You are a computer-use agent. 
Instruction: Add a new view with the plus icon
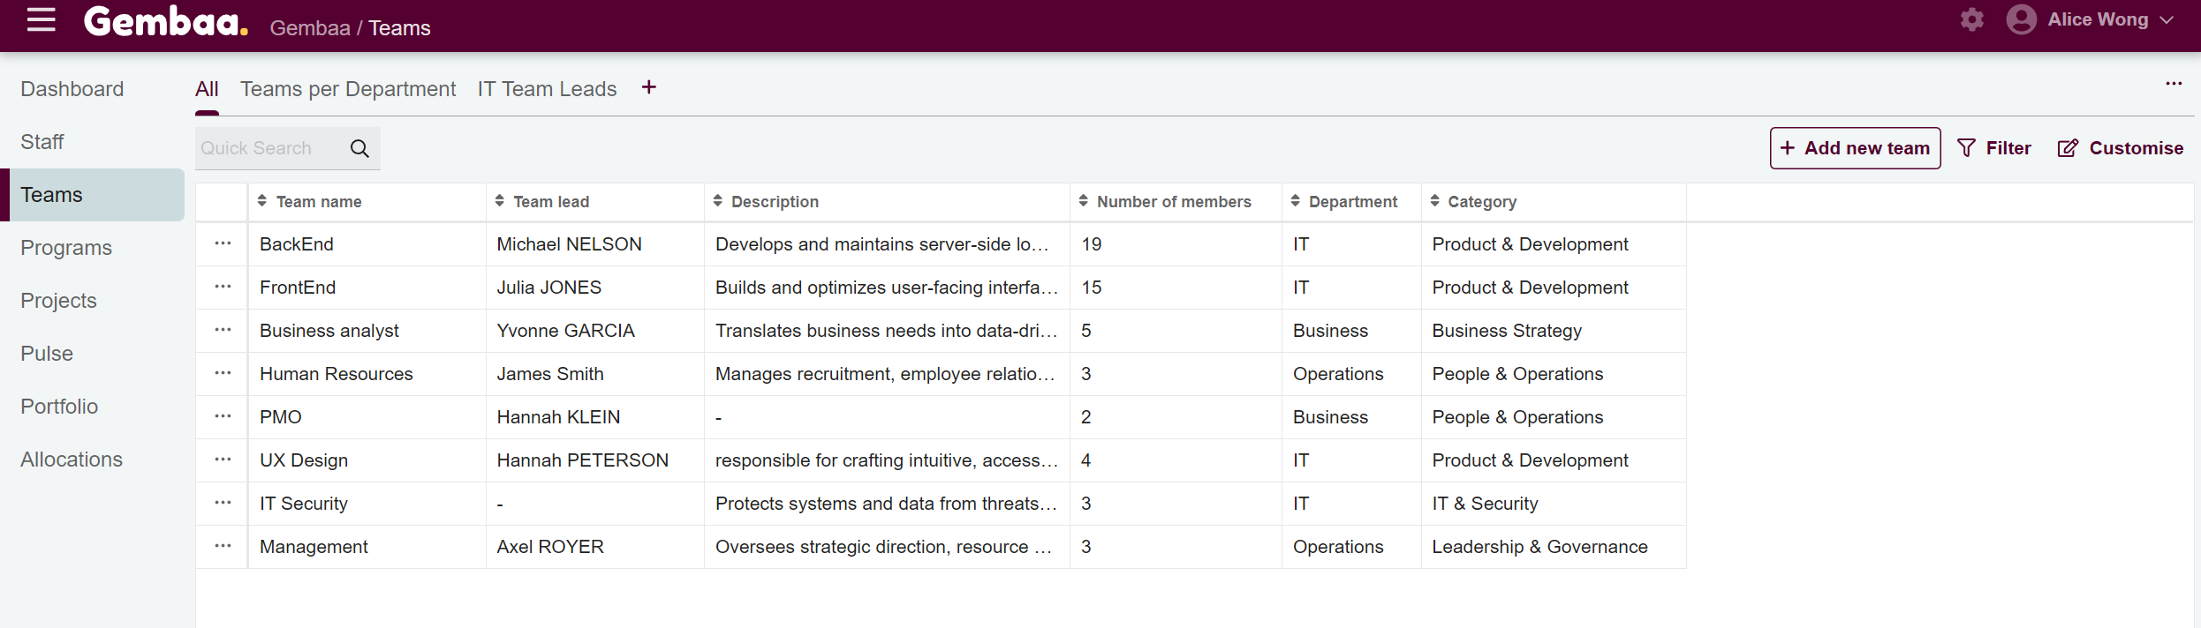[648, 87]
